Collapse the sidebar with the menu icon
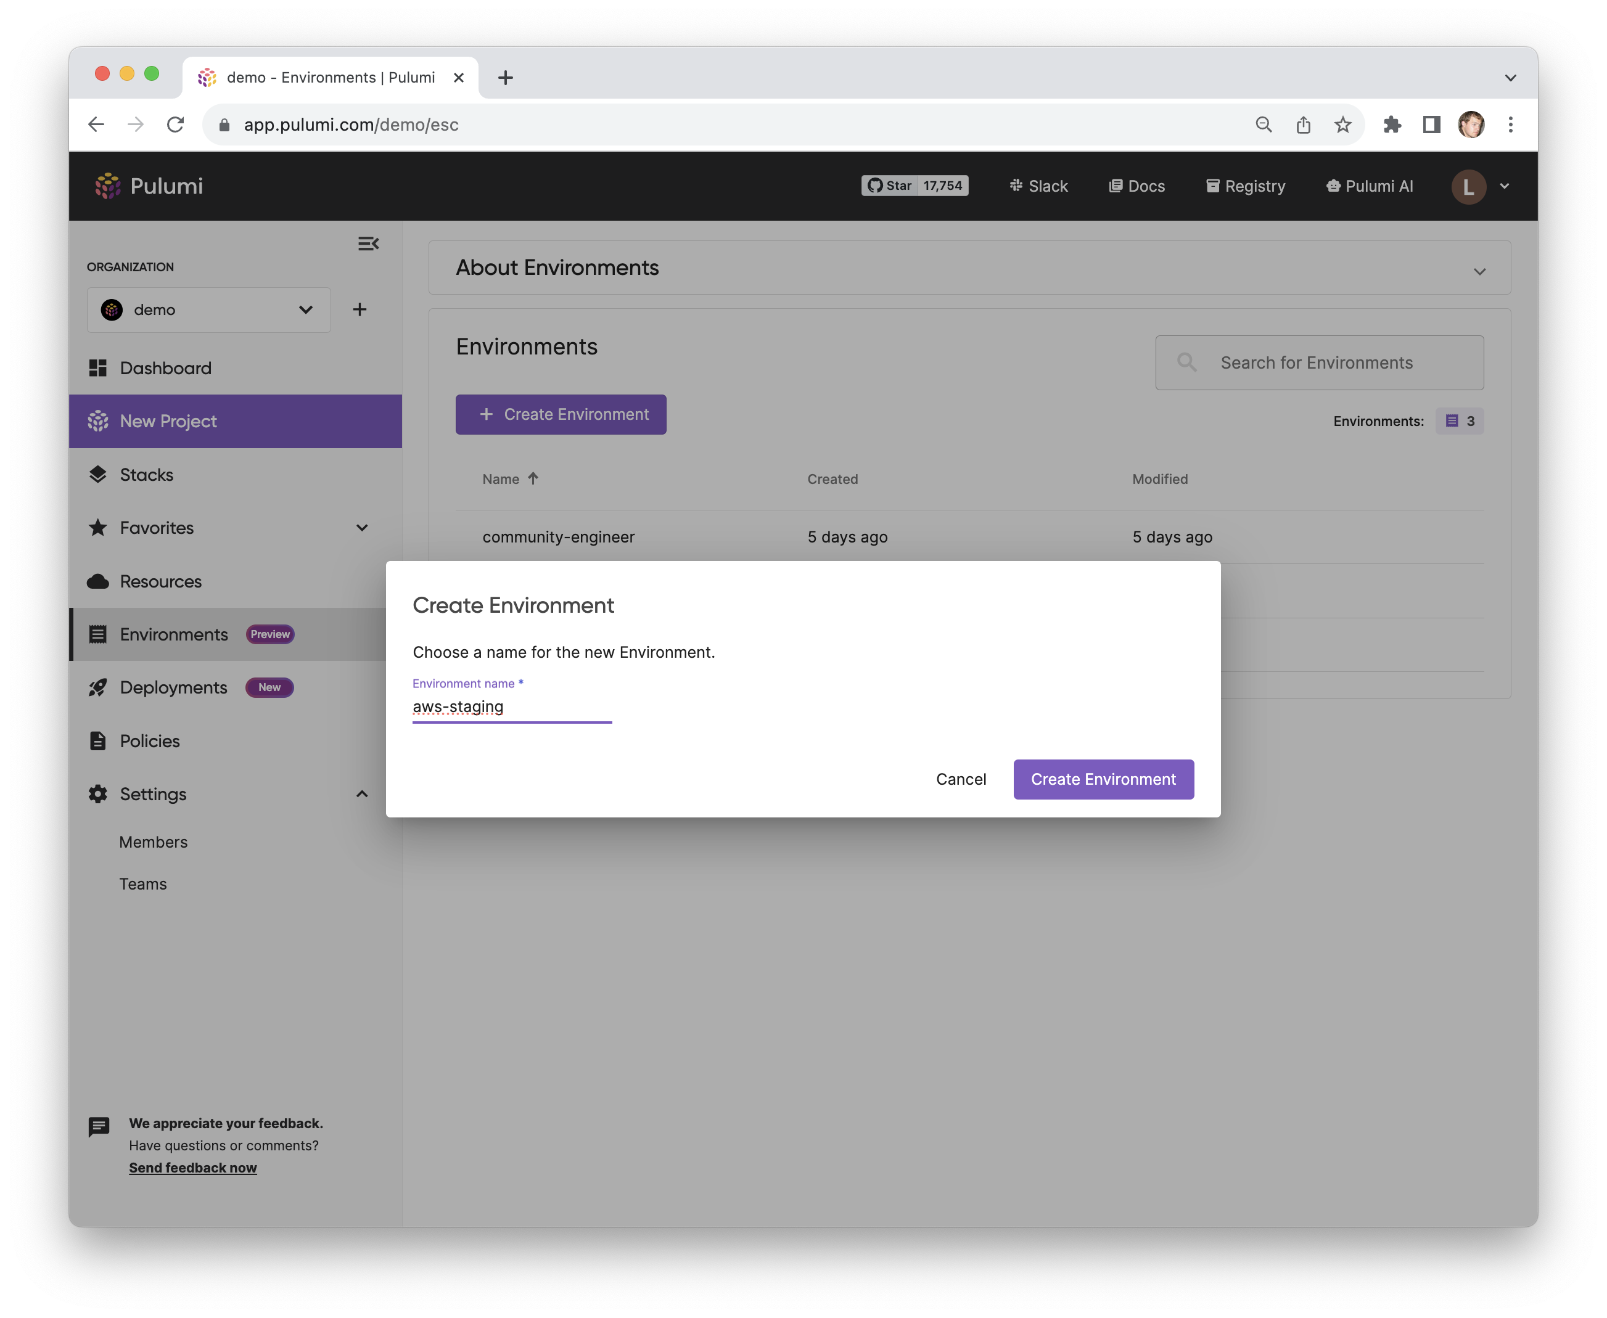The width and height of the screenshot is (1607, 1318). (368, 244)
